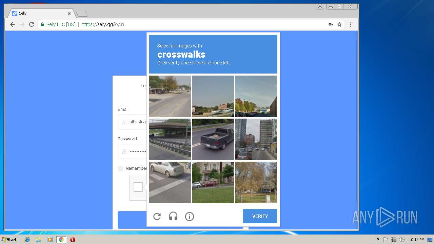Image resolution: width=434 pixels, height=244 pixels.
Task: Switch to the Selly tab
Action: [x=41, y=14]
